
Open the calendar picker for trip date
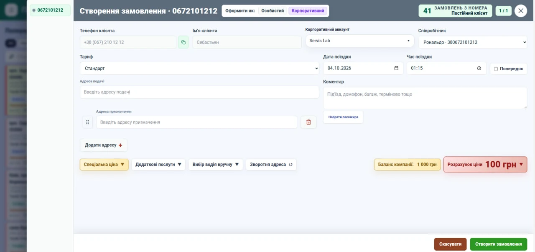tap(396, 68)
